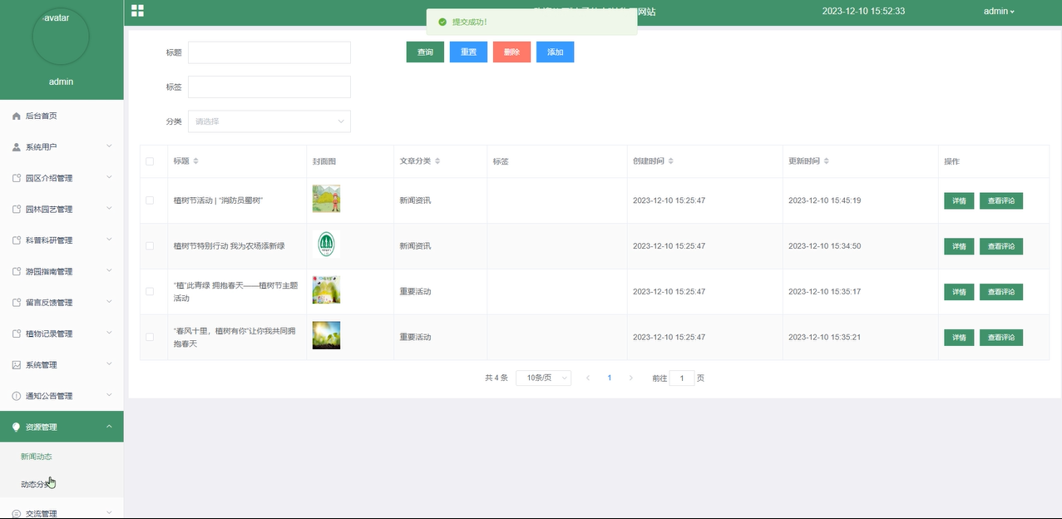Image resolution: width=1062 pixels, height=519 pixels.
Task: Select the 新闻动态 submenu item
Action: pyautogui.click(x=62, y=457)
